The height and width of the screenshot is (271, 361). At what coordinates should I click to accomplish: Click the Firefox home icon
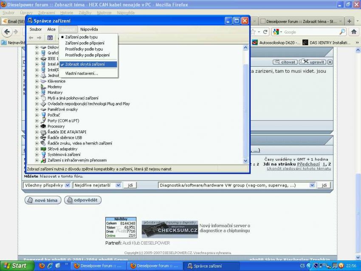(354, 32)
